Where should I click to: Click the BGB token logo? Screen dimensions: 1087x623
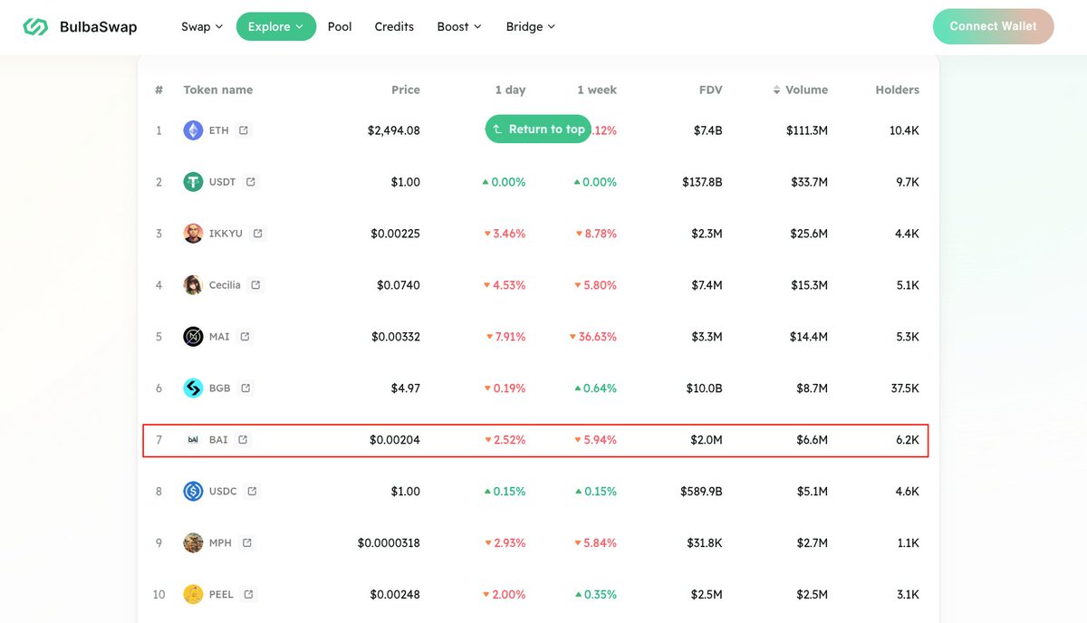[193, 388]
